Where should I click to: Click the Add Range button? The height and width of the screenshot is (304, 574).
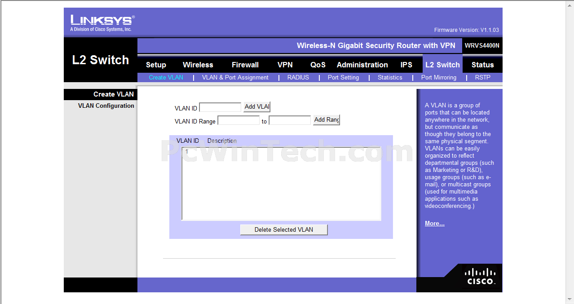pyautogui.click(x=327, y=120)
